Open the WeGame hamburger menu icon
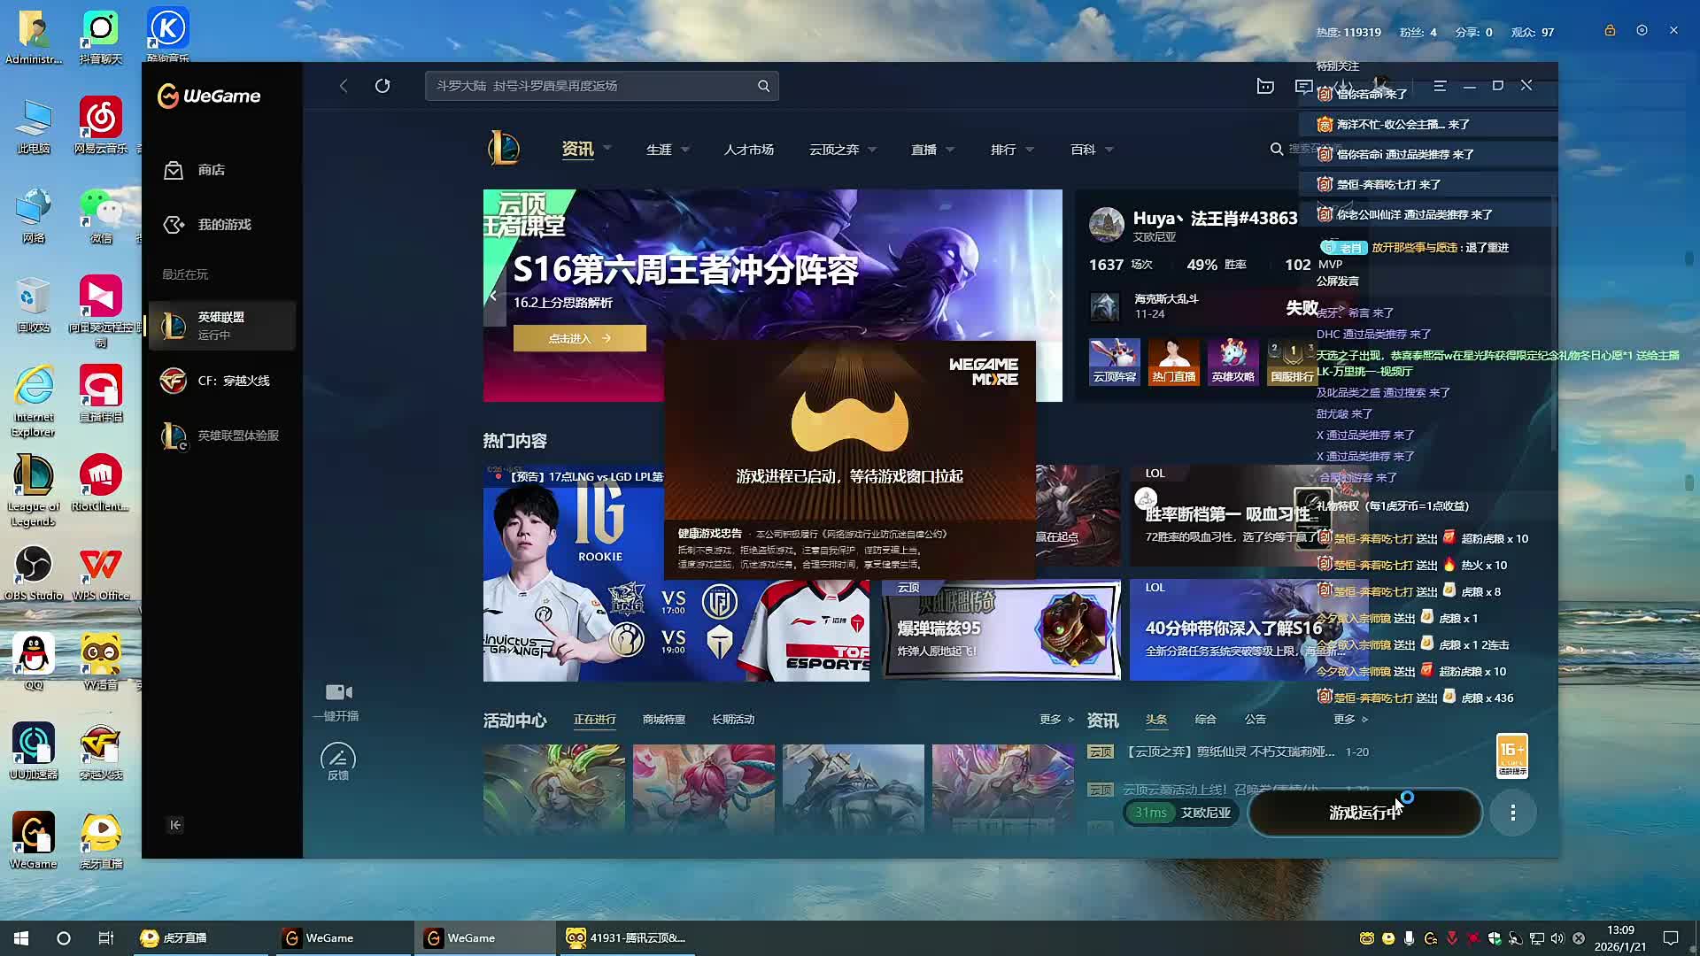 tap(1440, 86)
